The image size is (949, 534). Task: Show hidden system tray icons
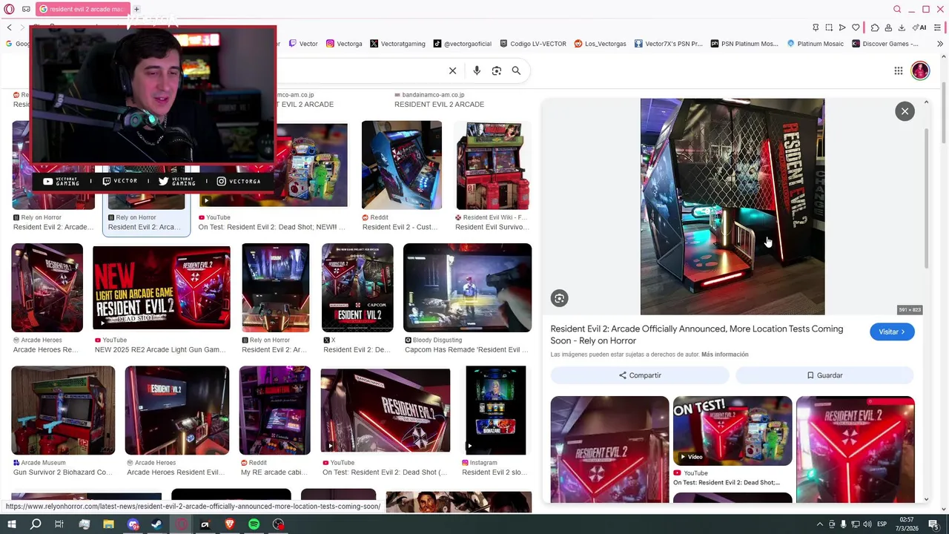[x=819, y=524]
